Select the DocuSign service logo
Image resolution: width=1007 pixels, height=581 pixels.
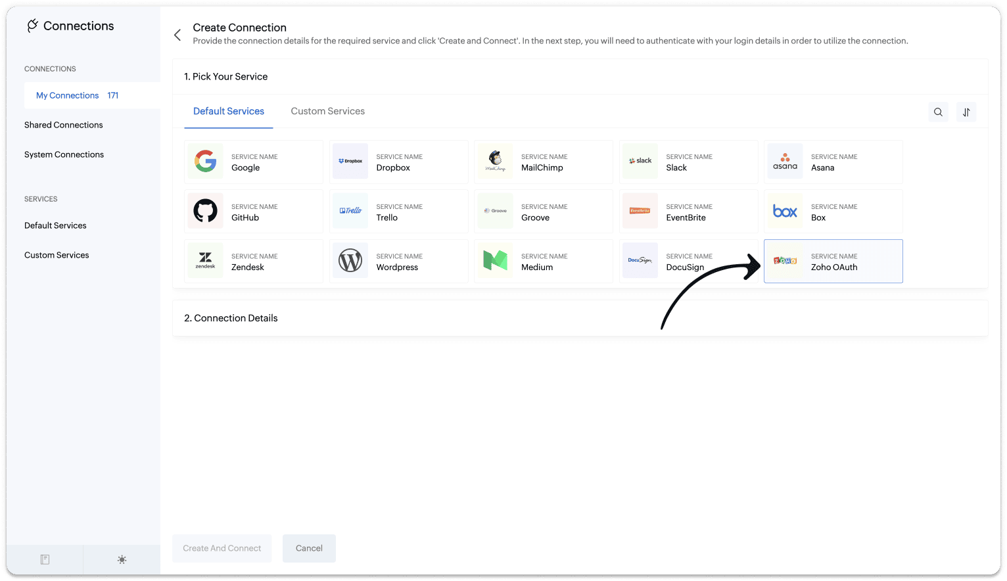pos(640,261)
